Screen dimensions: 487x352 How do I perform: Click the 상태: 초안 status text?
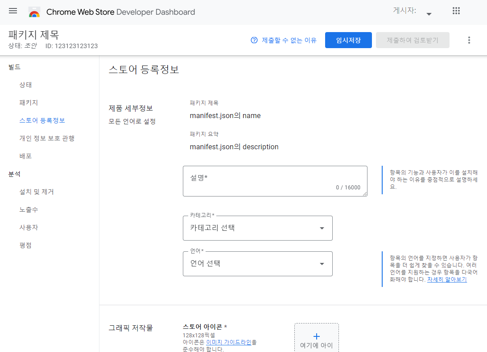[x=22, y=46]
